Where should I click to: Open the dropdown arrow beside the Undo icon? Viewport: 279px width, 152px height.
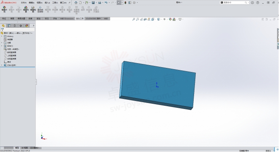(109, 3)
